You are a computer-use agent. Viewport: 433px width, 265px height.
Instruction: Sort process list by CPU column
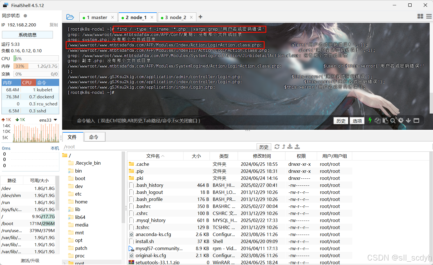coord(29,83)
